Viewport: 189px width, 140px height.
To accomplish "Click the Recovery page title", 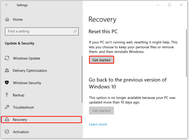I will point(103,20).
